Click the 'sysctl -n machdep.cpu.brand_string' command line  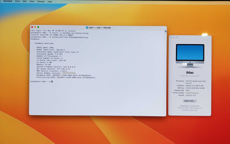[60, 33]
